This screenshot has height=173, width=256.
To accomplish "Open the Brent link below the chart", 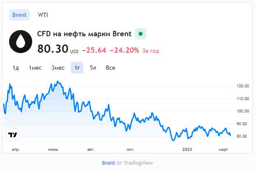I will (108, 163).
